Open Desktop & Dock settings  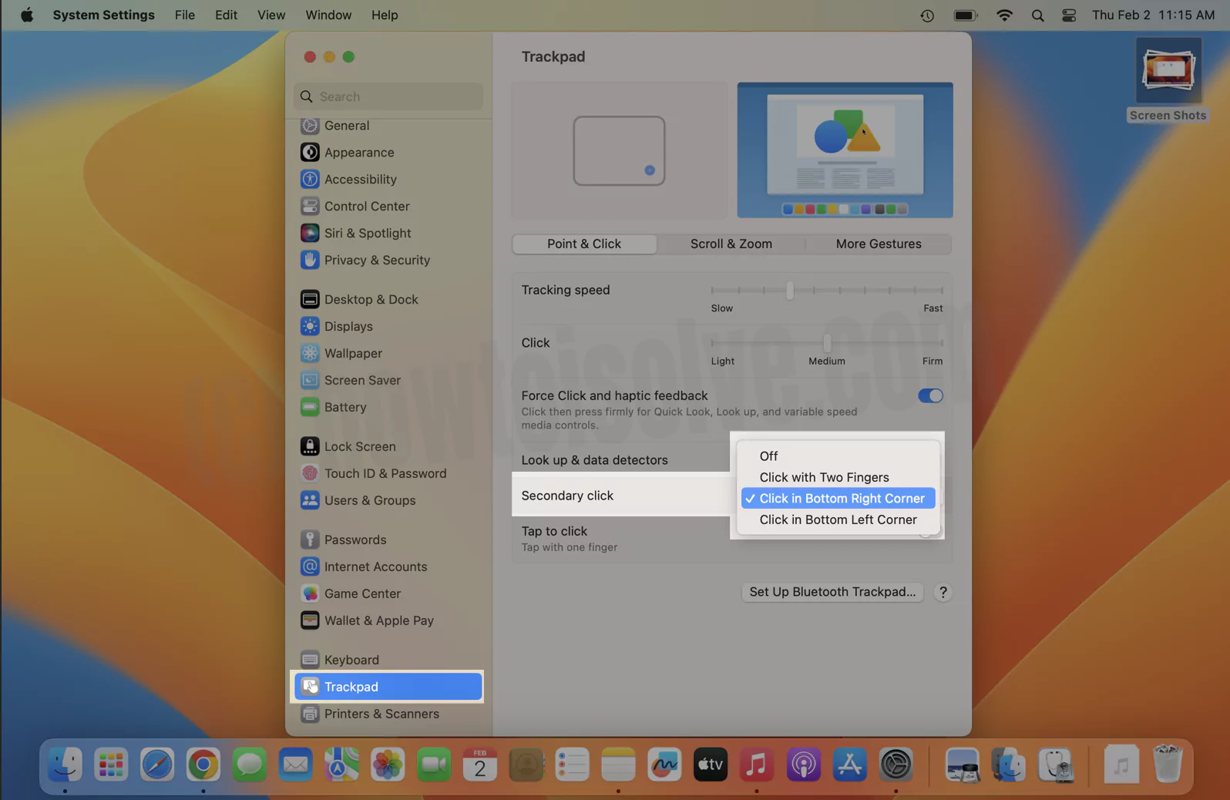(388, 300)
